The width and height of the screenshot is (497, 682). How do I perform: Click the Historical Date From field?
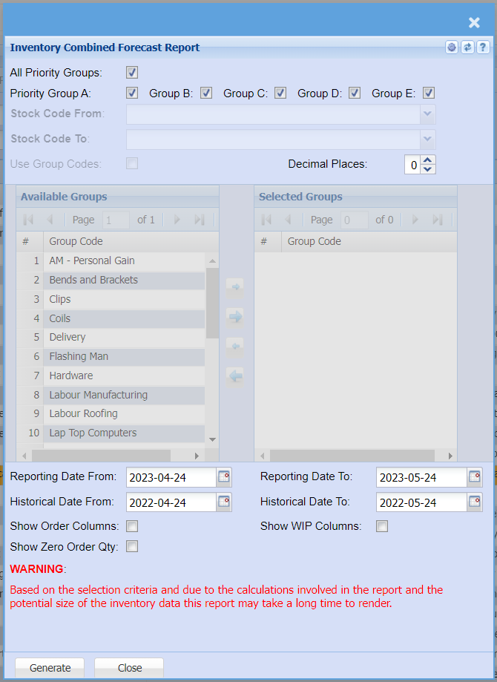click(171, 502)
